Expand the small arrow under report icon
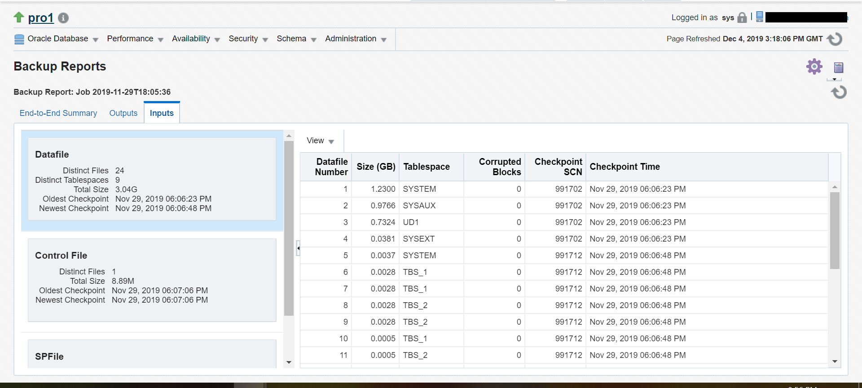The height and width of the screenshot is (388, 862). [835, 79]
